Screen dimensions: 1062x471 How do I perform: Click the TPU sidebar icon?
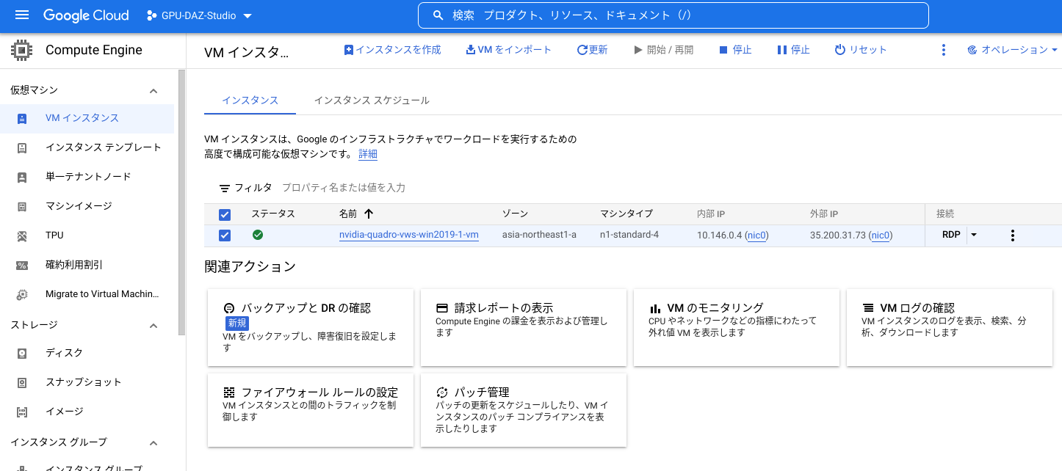22,235
